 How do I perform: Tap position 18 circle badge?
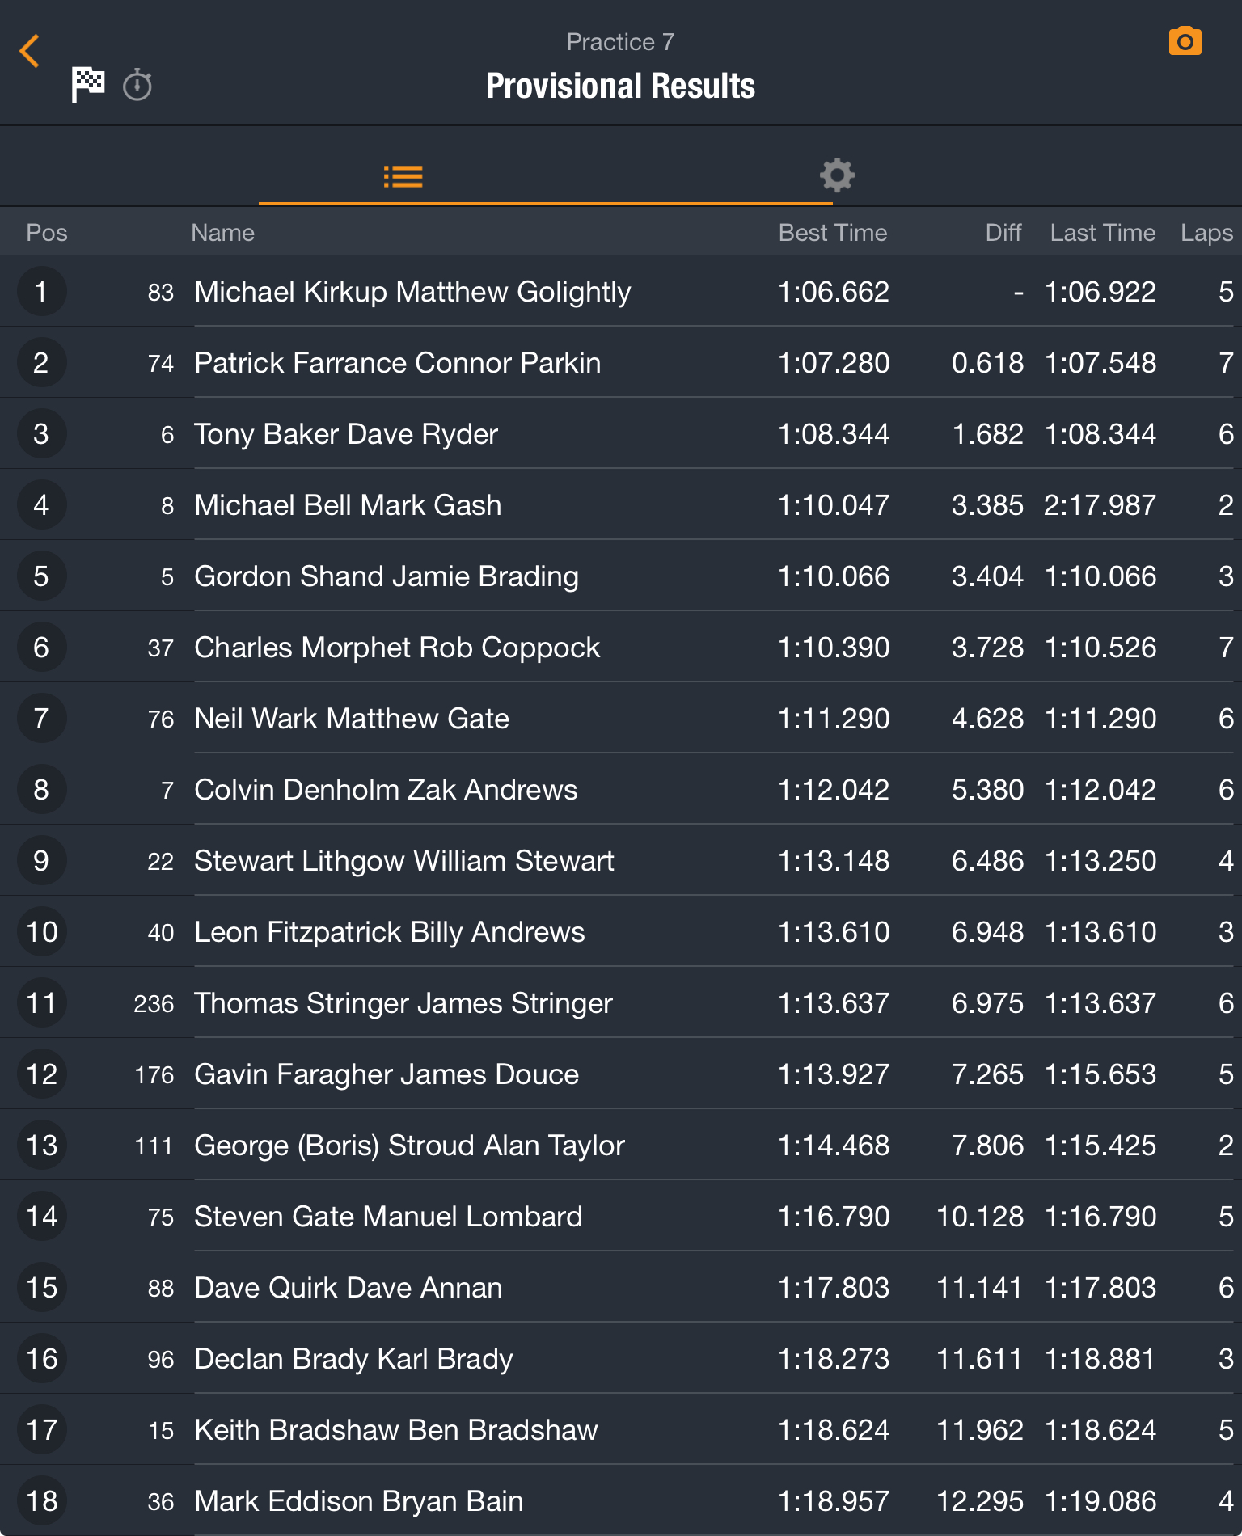41,1501
